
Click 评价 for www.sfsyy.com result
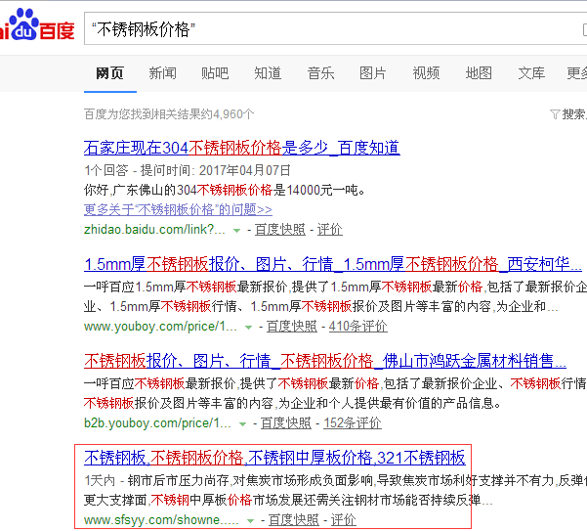click(343, 520)
